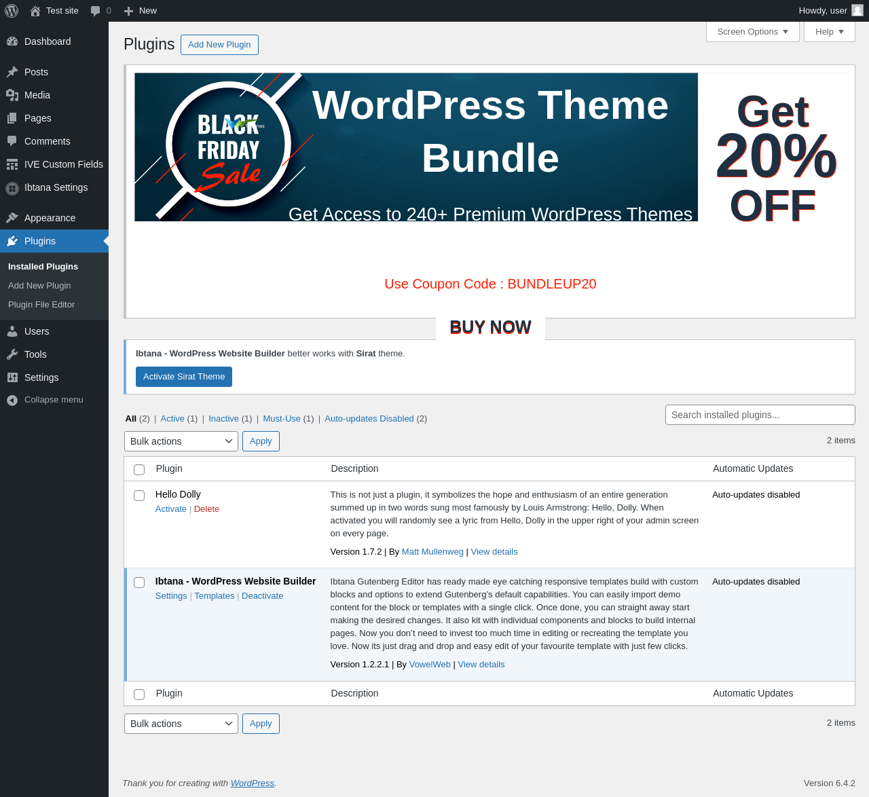Open Ibtana plugin Templates link

(x=215, y=596)
